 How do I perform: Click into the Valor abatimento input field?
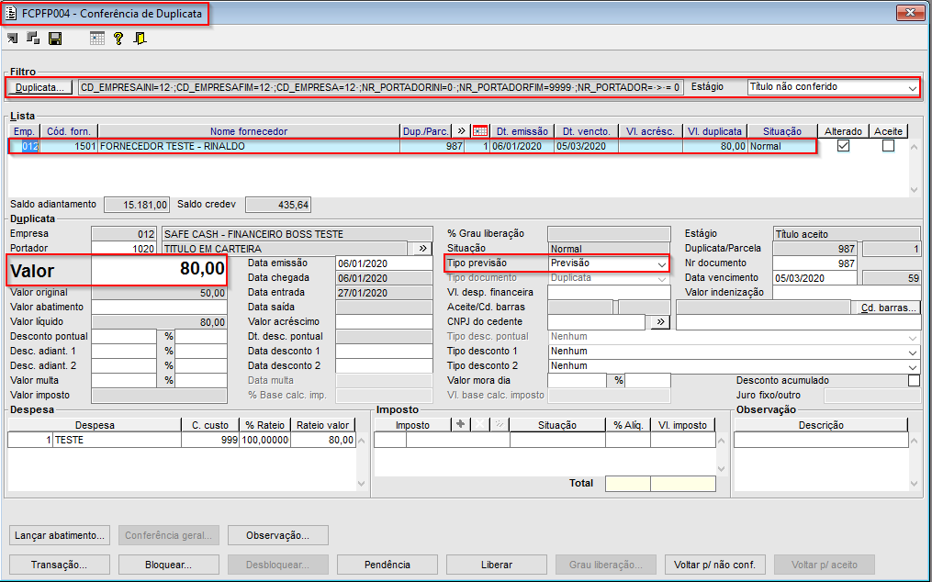coord(159,308)
